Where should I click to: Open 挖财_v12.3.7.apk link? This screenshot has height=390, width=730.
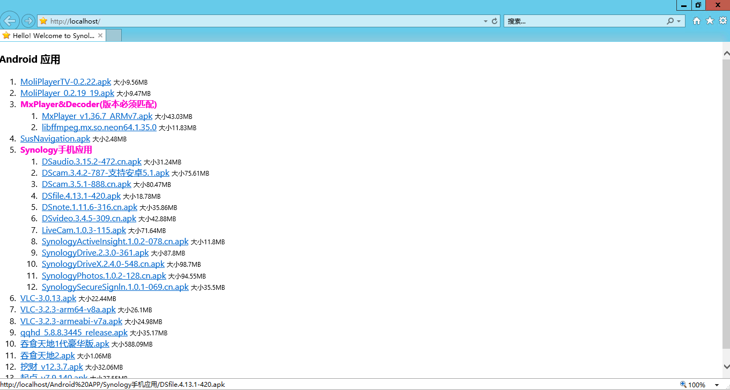pyautogui.click(x=51, y=367)
